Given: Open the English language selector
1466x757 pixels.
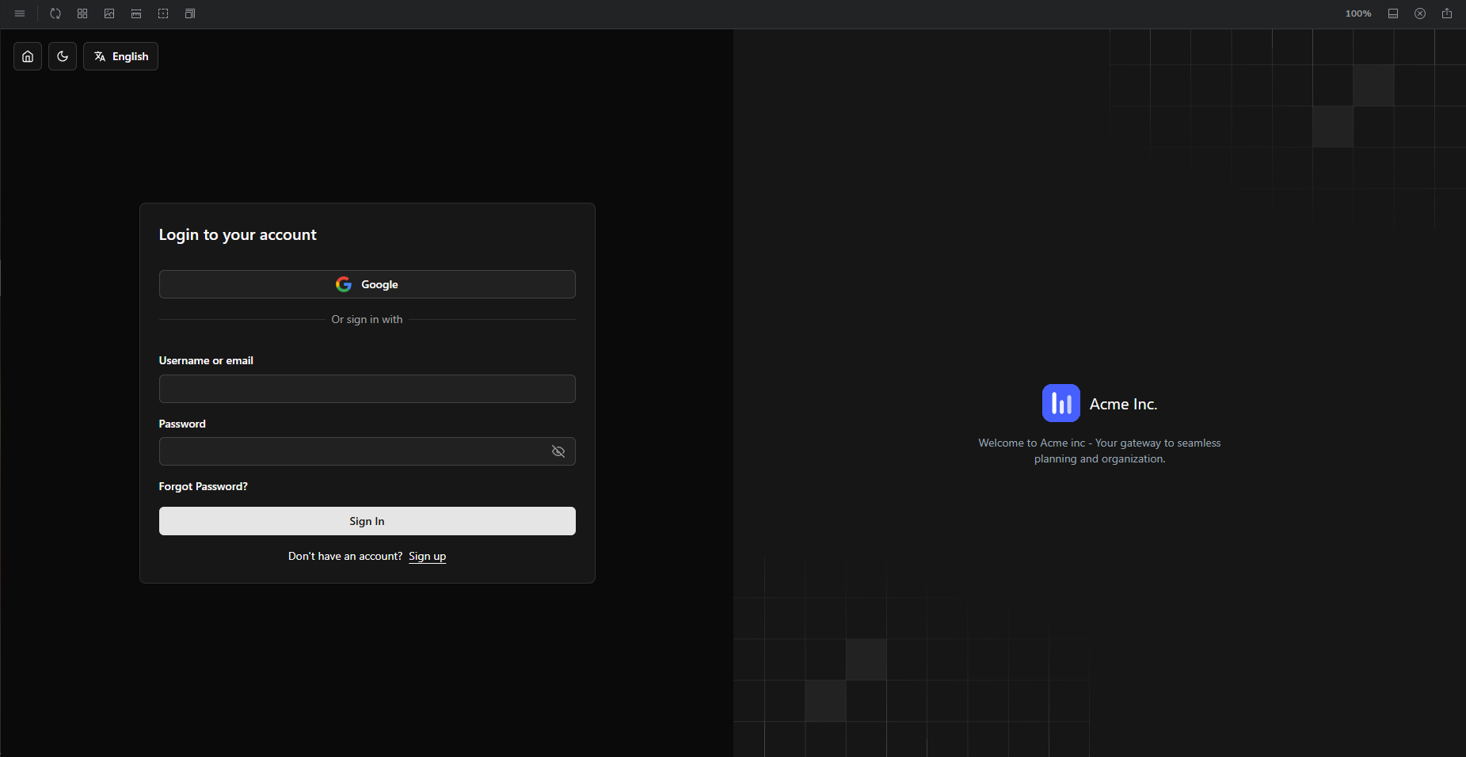Looking at the screenshot, I should pyautogui.click(x=120, y=56).
